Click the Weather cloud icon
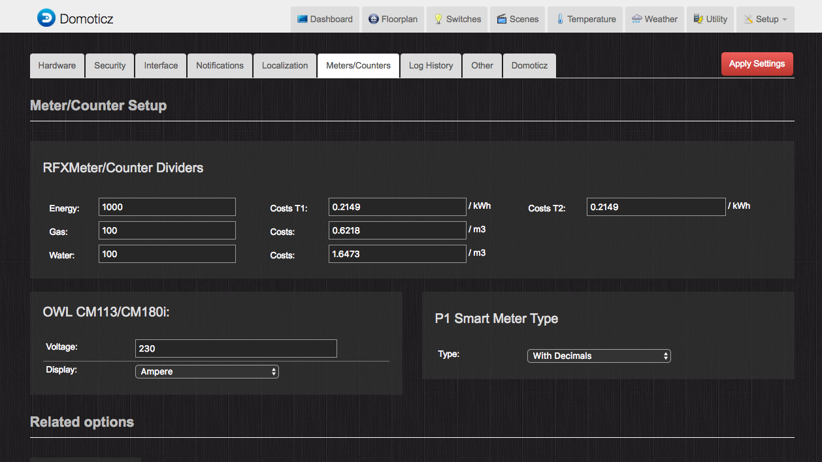 [x=637, y=19]
